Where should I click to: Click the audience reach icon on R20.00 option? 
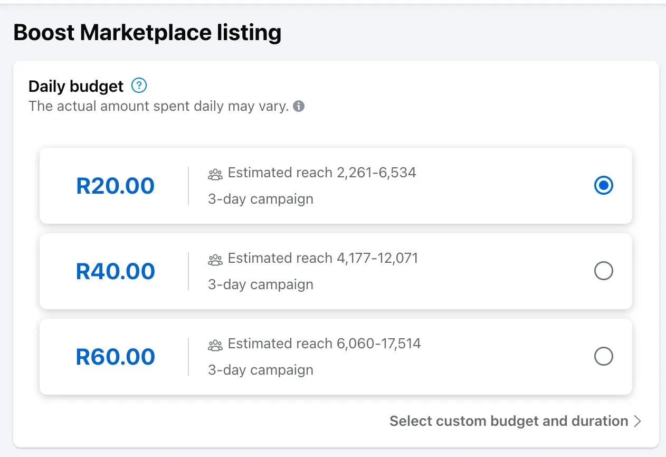pyautogui.click(x=215, y=173)
